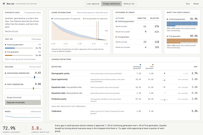Screen dimensions: 203x135
Task: Click the Continuing generation threshold slider handle
Action: [35, 77]
